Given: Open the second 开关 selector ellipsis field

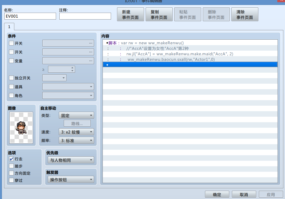Looking at the screenshot, I should coord(68,52).
